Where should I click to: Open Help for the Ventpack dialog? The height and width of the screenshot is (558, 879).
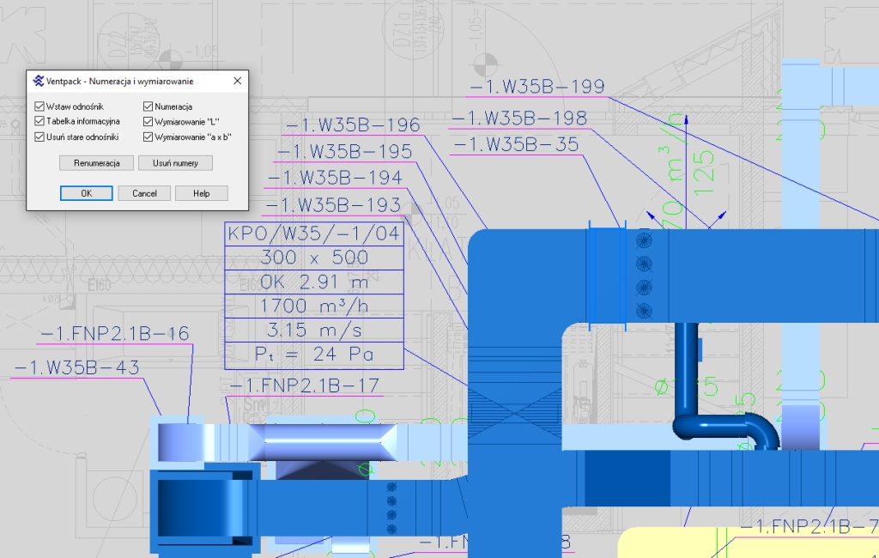201,193
